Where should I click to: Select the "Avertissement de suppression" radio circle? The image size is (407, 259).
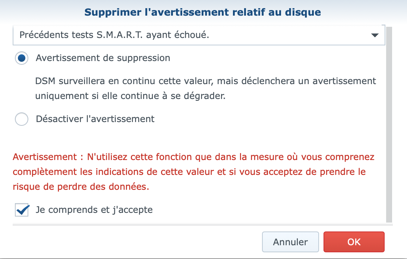coord(22,58)
